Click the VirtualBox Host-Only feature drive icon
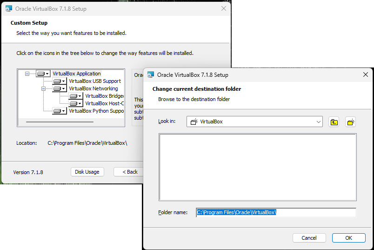The width and height of the screenshot is (374, 250). [x=75, y=103]
